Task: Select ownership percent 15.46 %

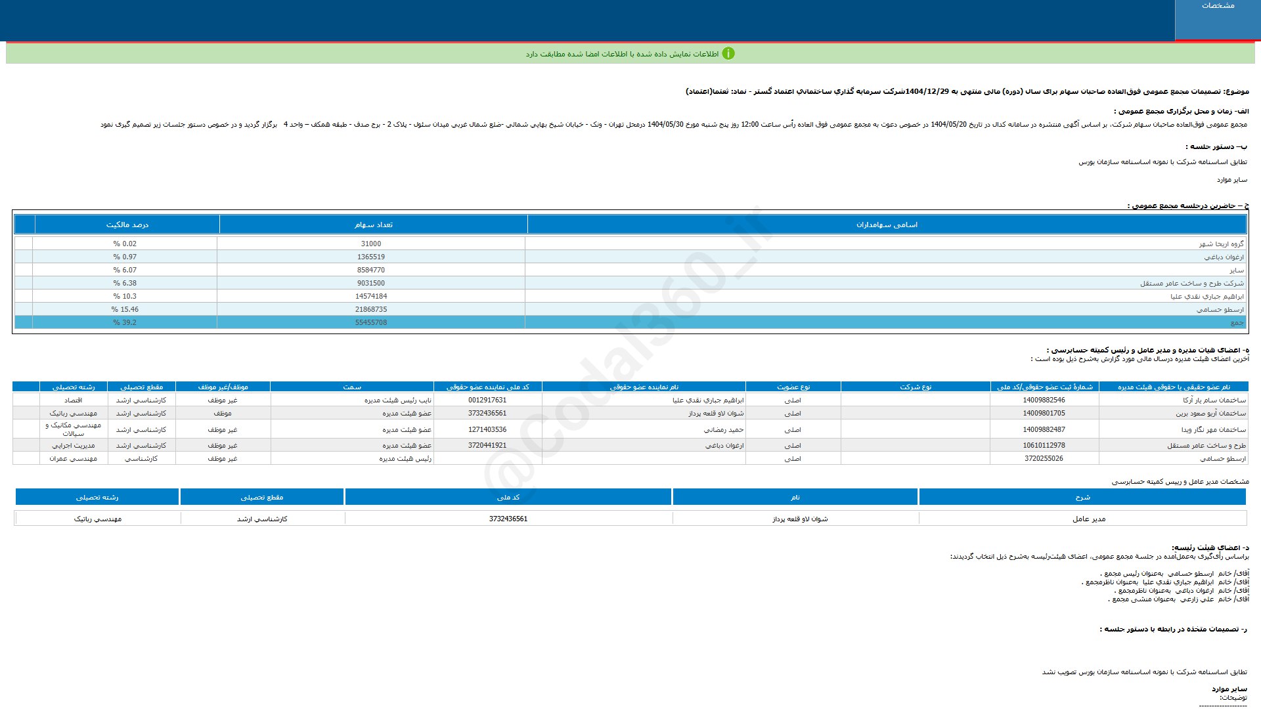Action: tap(125, 309)
